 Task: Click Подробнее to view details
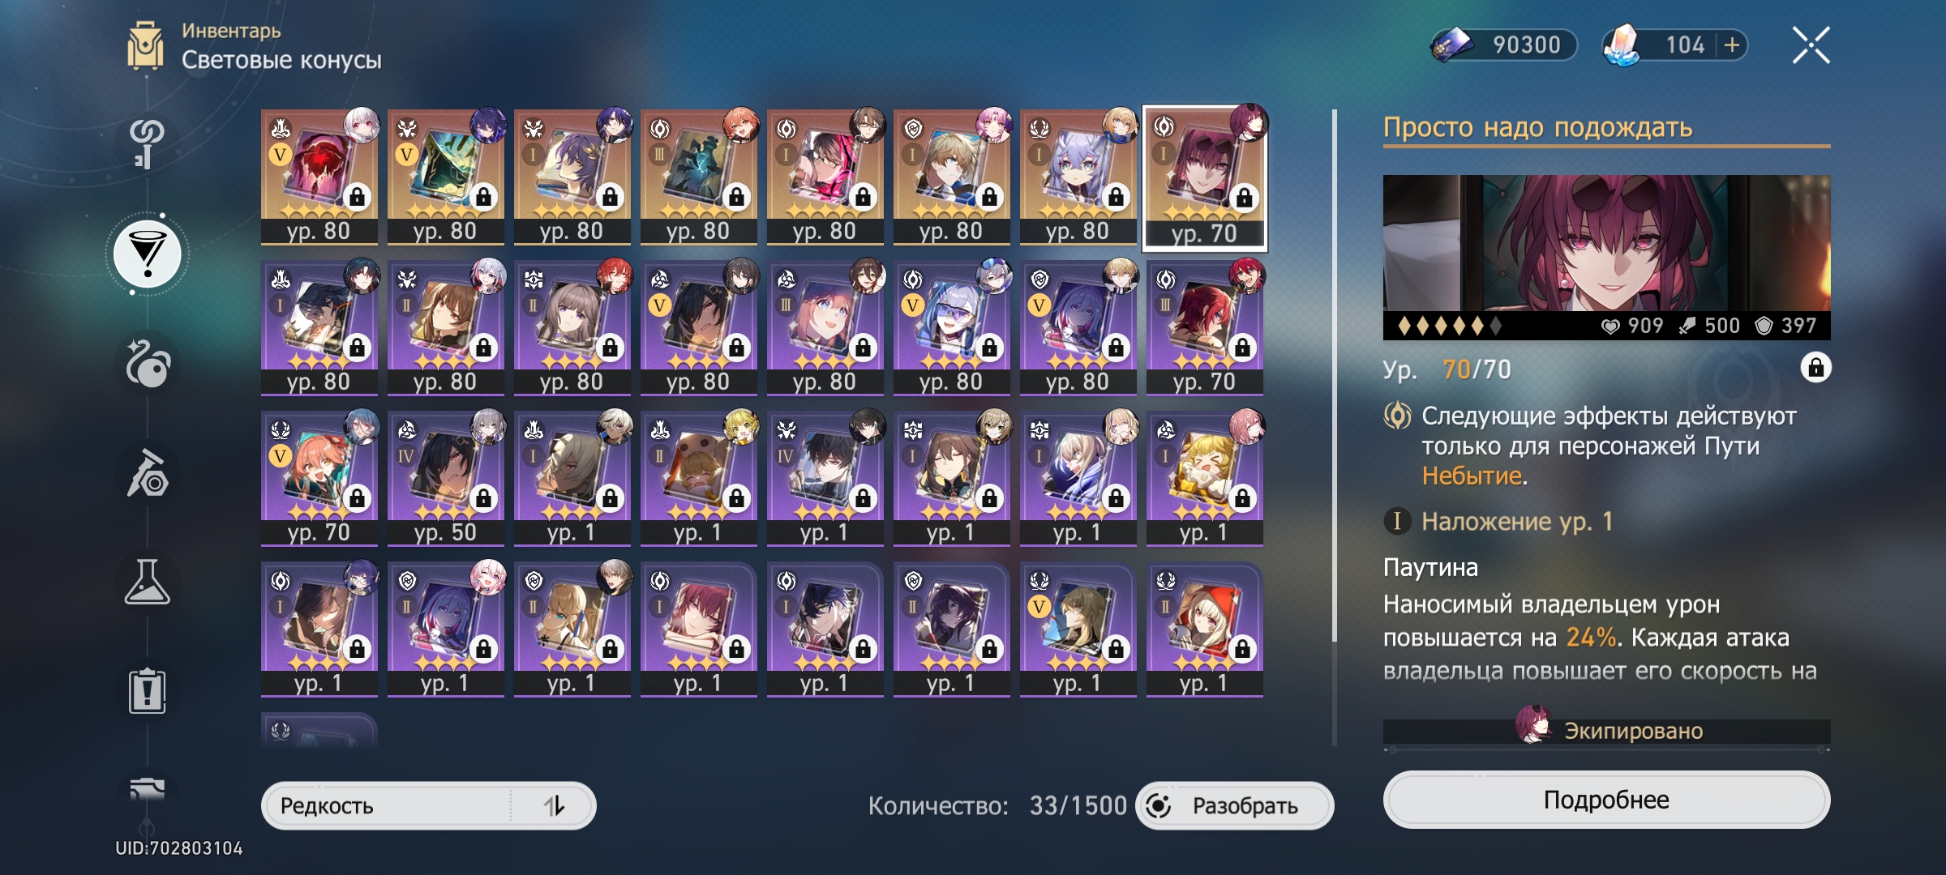coord(1606,800)
